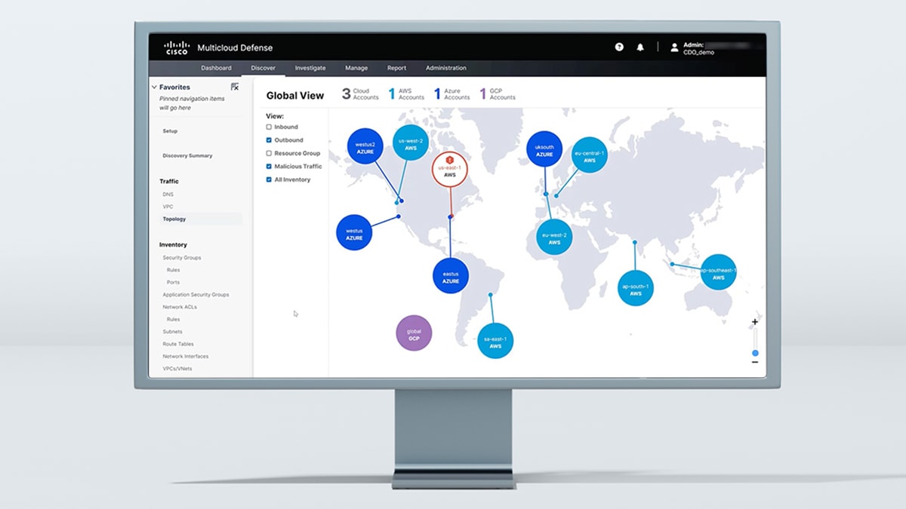
Task: Uncheck the Outbound checkbox
Action: pyautogui.click(x=269, y=140)
